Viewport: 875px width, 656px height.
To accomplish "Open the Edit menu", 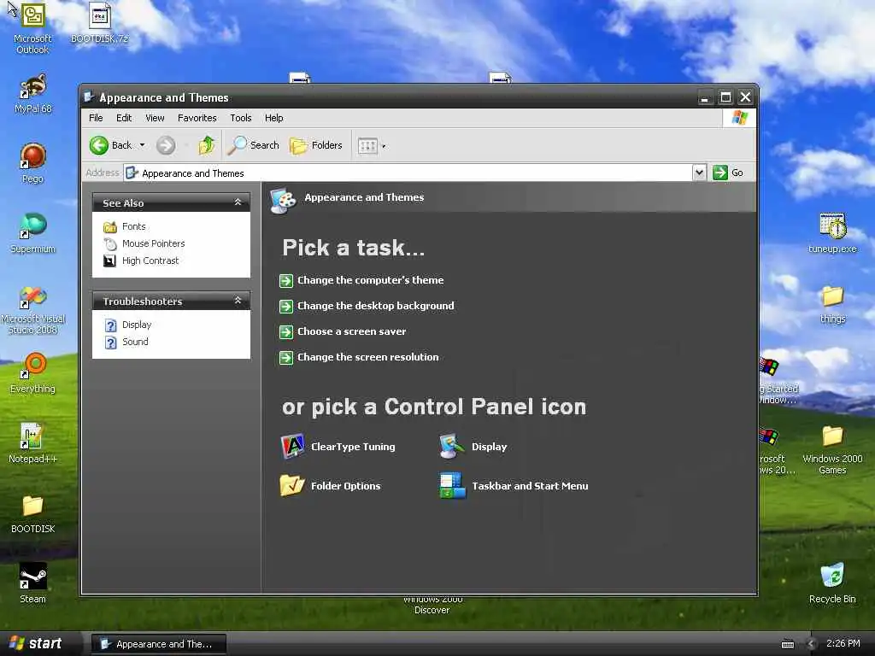I will click(x=124, y=118).
